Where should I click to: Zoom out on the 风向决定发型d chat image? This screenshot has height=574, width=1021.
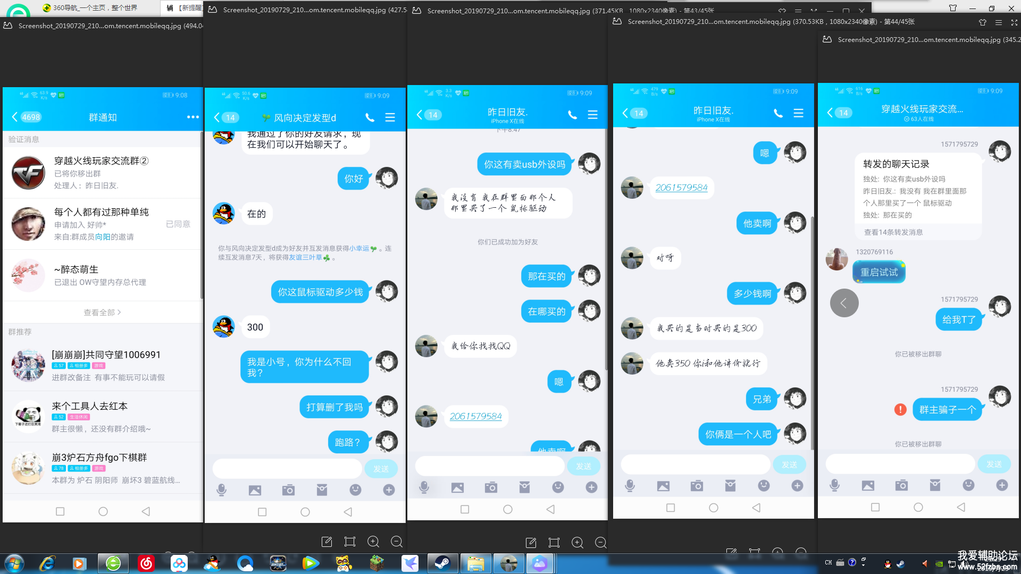(x=396, y=542)
